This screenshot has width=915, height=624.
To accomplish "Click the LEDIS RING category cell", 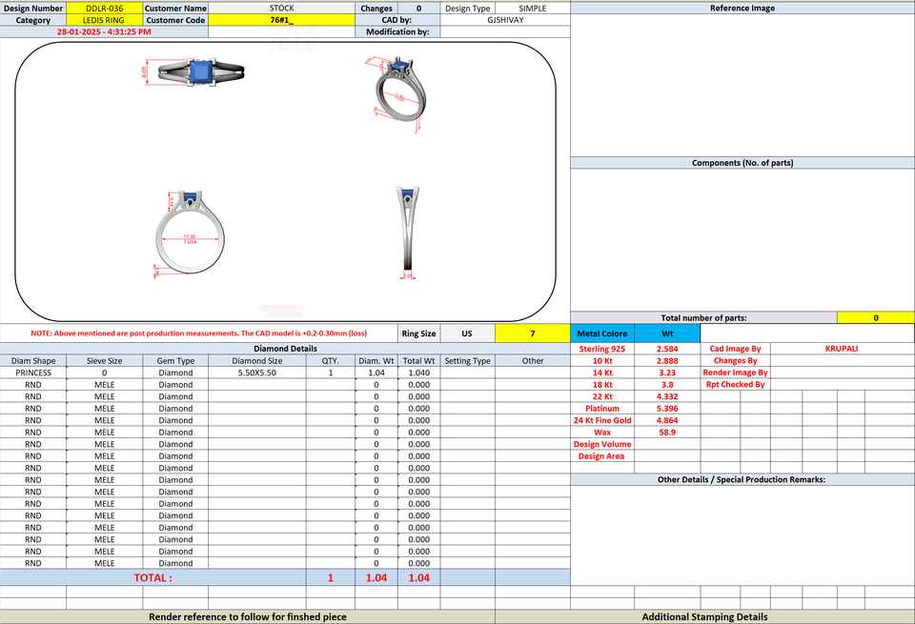I will click(105, 20).
